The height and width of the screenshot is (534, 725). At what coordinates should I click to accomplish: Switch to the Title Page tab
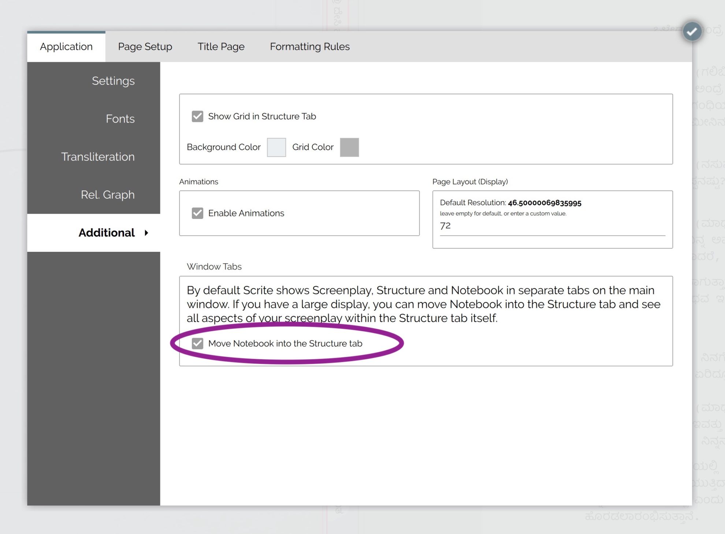click(221, 47)
